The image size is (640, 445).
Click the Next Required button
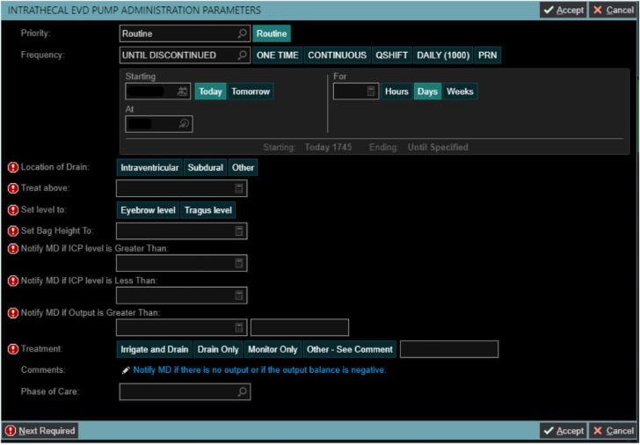click(x=40, y=431)
